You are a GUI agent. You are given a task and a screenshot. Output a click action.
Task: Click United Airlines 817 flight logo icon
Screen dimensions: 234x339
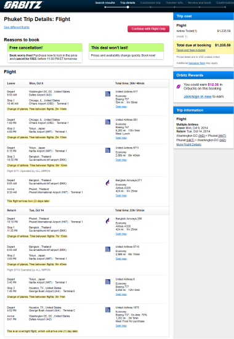pos(108,94)
